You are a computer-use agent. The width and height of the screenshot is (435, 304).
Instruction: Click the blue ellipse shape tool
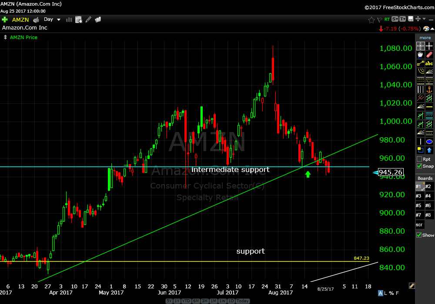pyautogui.click(x=429, y=142)
